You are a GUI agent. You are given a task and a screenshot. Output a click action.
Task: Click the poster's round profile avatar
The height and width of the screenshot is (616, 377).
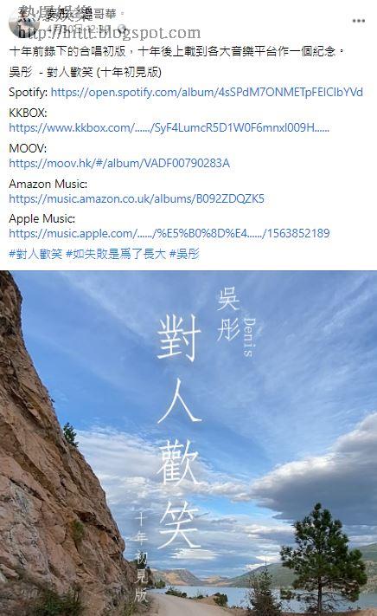coord(23,23)
